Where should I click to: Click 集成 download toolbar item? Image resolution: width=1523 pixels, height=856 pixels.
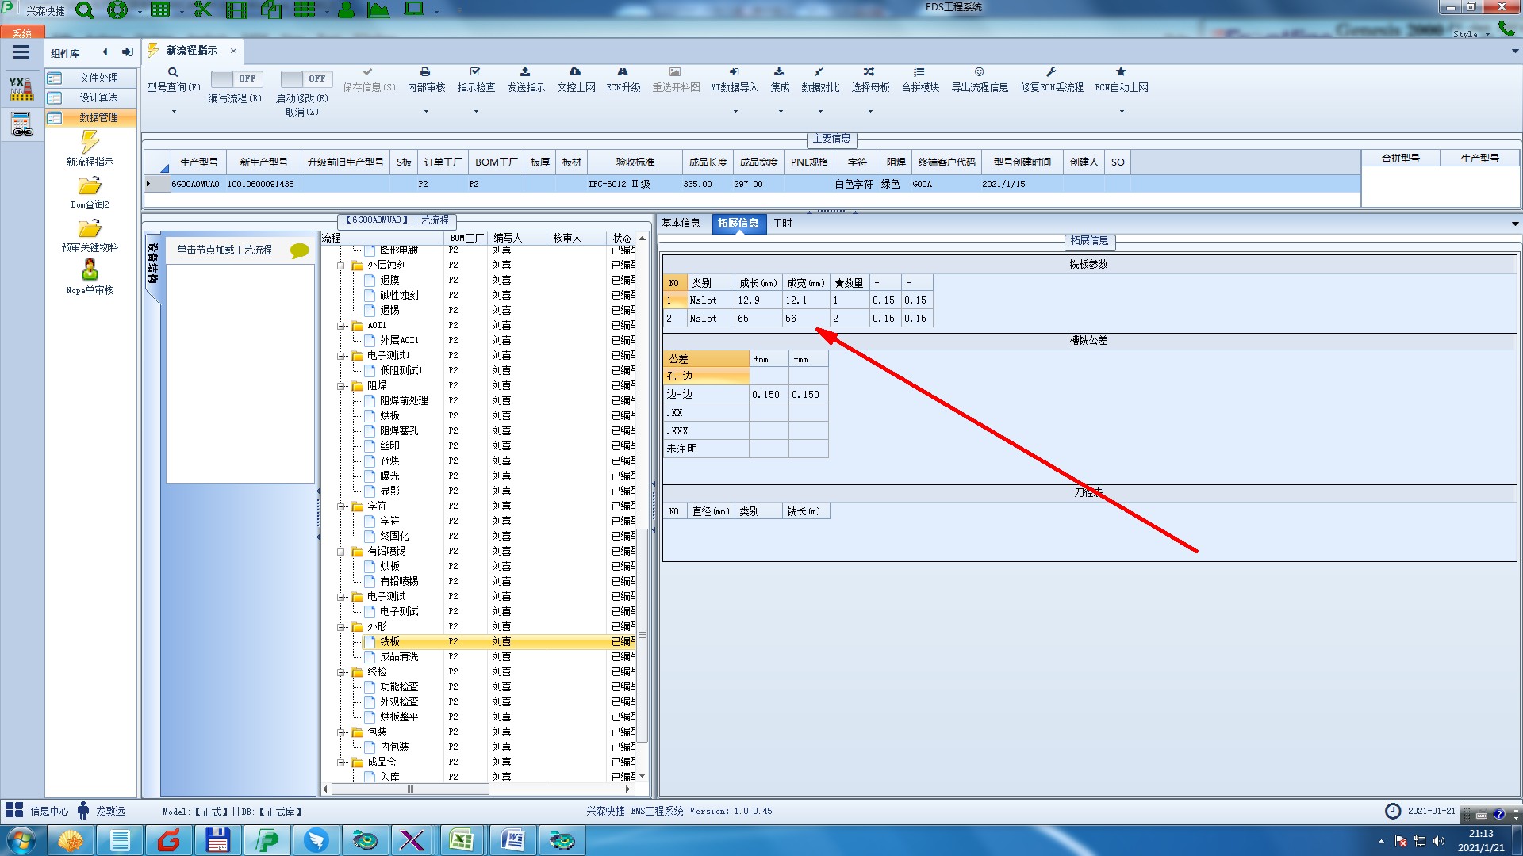(x=780, y=80)
